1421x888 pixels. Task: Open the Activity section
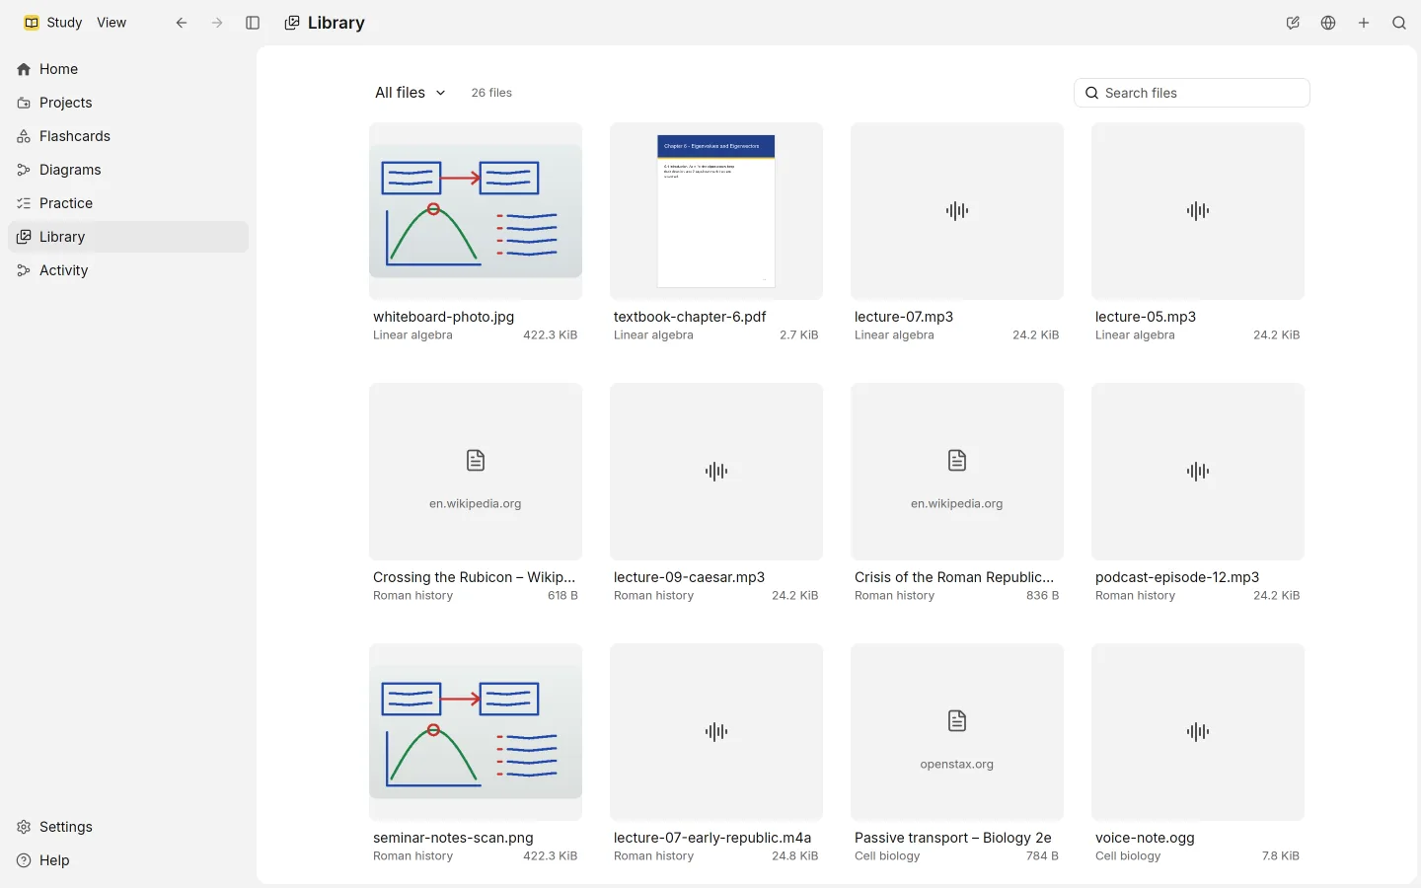pyautogui.click(x=128, y=270)
